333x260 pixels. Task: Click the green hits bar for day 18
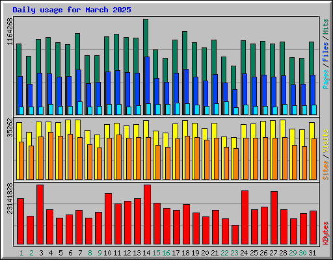185,50
